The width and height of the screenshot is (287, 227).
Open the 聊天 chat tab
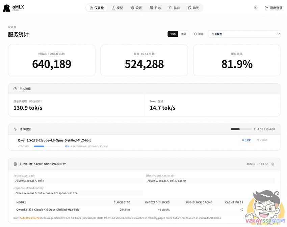[x=193, y=8]
